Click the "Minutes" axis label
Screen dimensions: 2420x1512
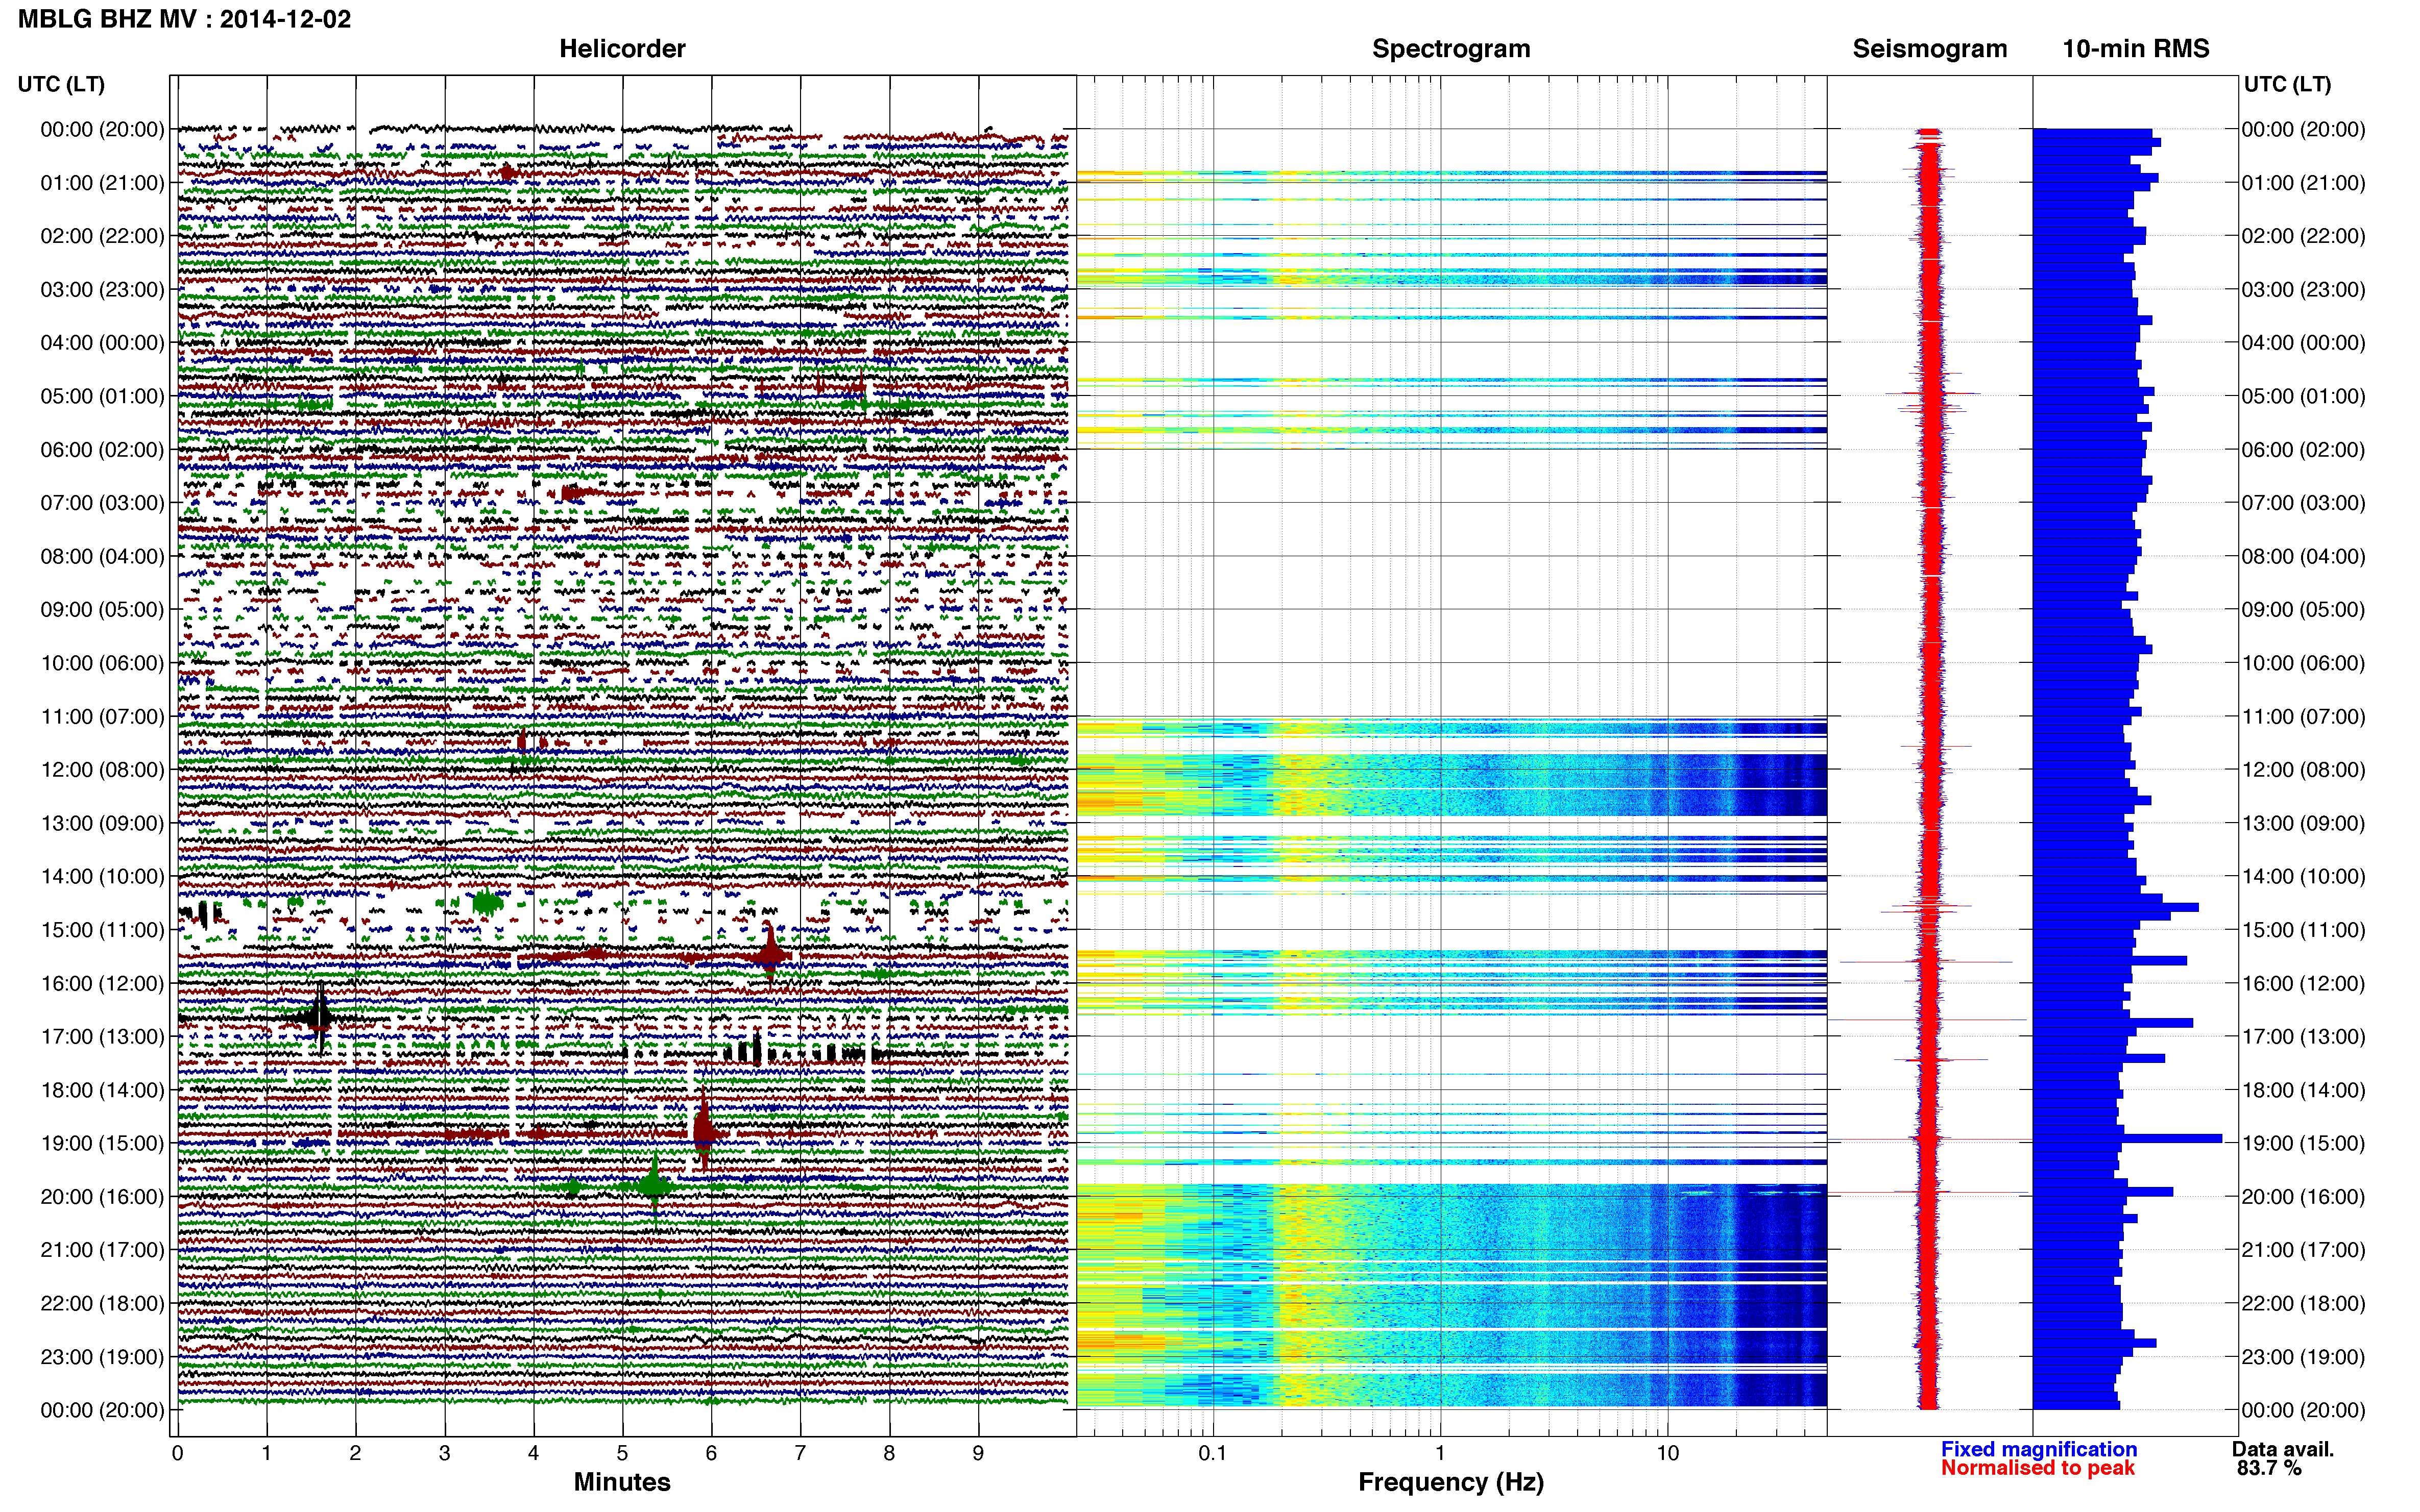coord(622,1482)
